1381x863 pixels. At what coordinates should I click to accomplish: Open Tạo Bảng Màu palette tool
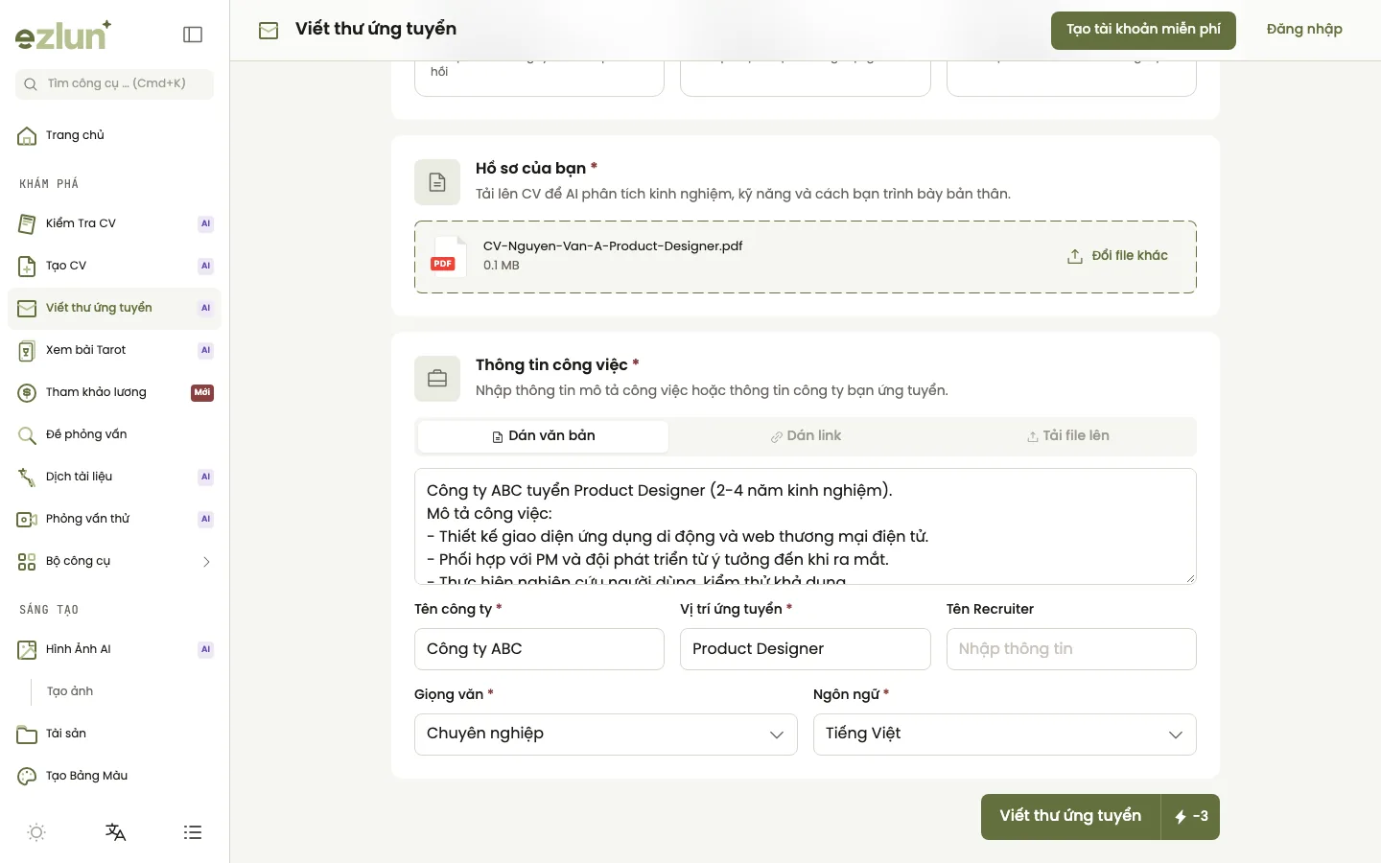[114, 776]
